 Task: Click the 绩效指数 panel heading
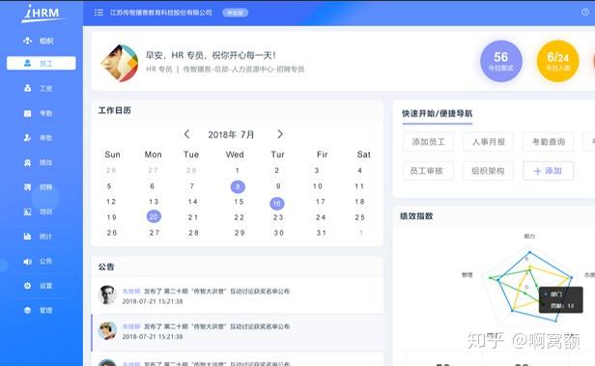click(x=416, y=216)
